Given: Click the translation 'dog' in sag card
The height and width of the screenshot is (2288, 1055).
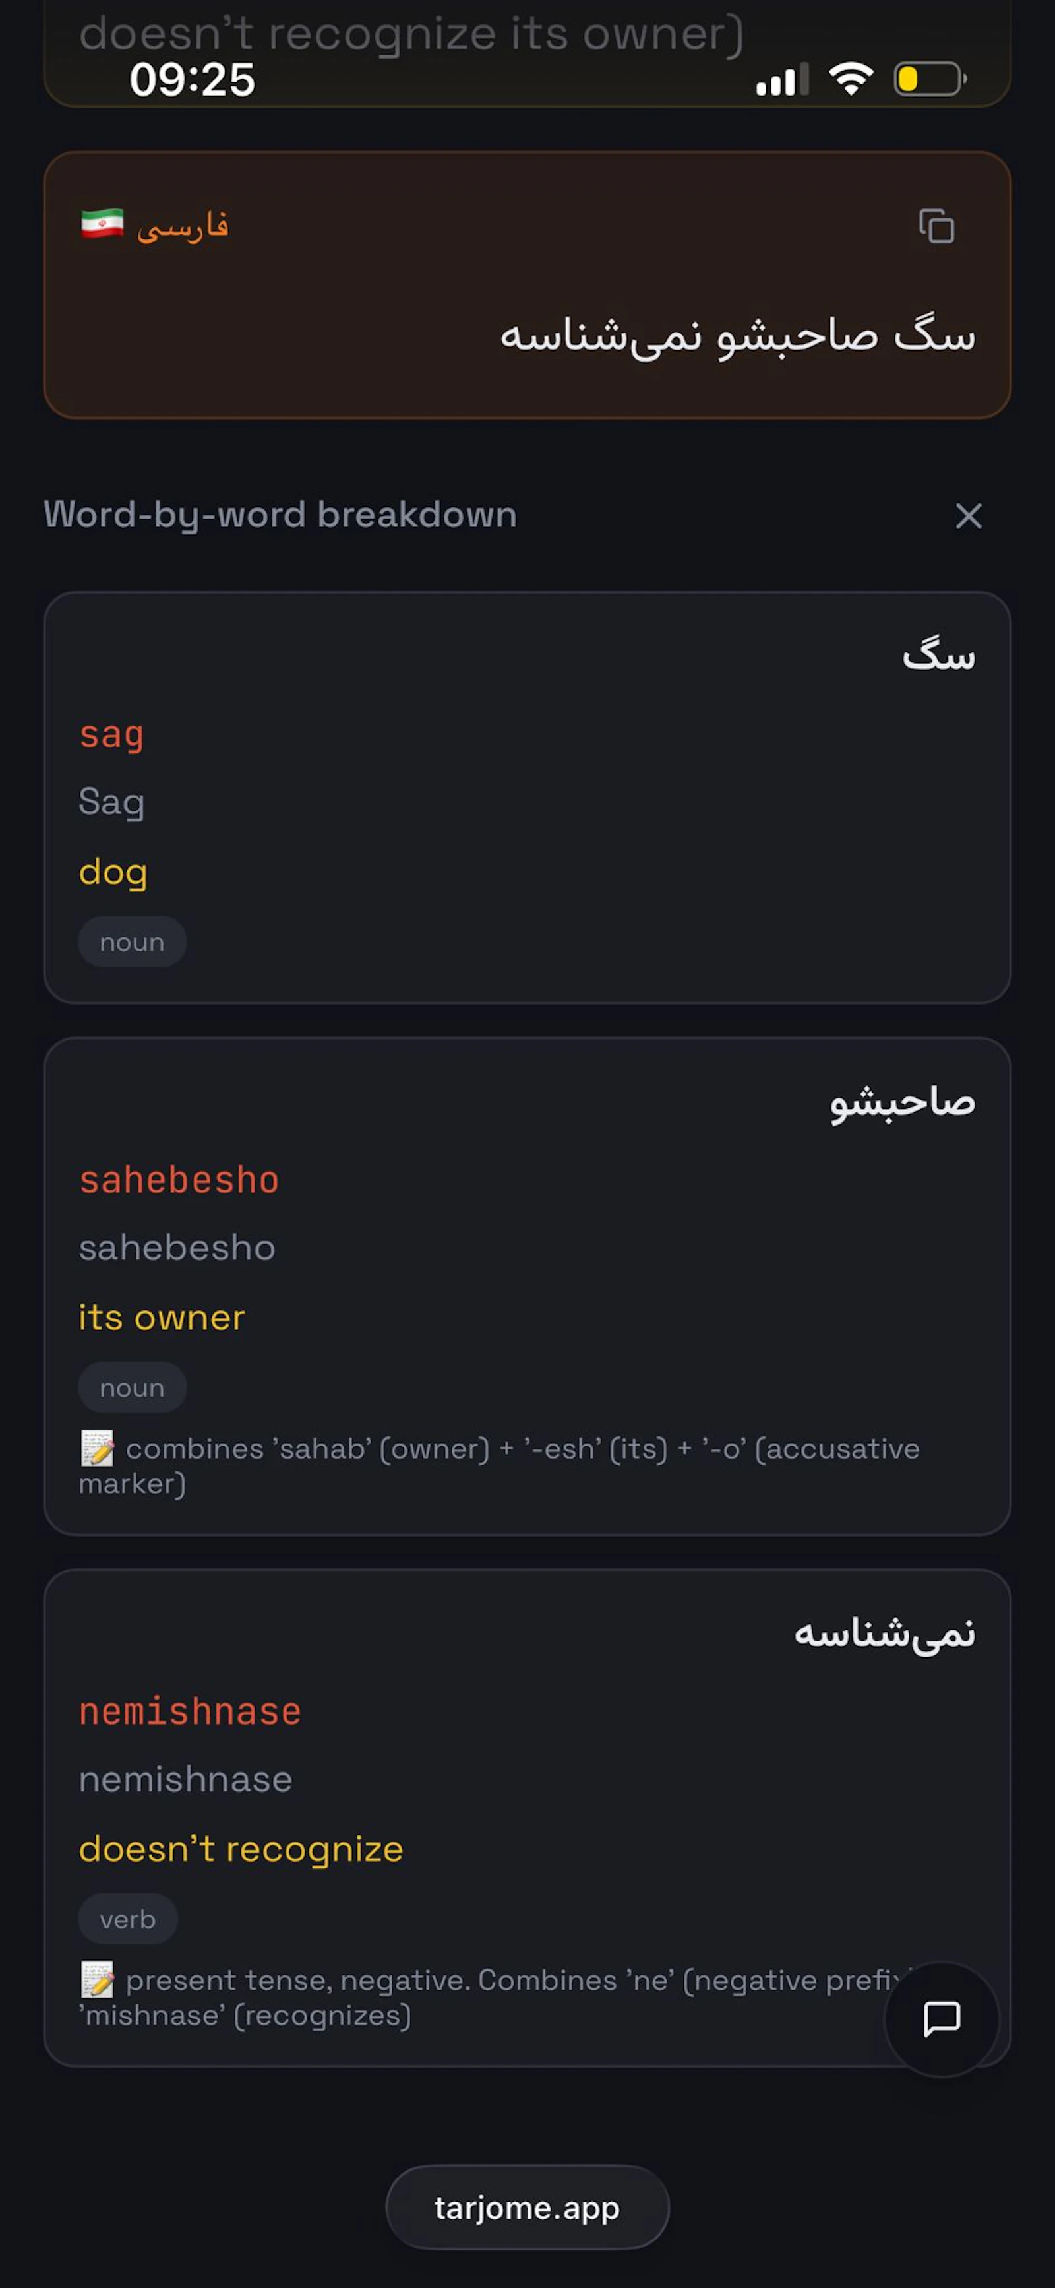Looking at the screenshot, I should pos(112,872).
